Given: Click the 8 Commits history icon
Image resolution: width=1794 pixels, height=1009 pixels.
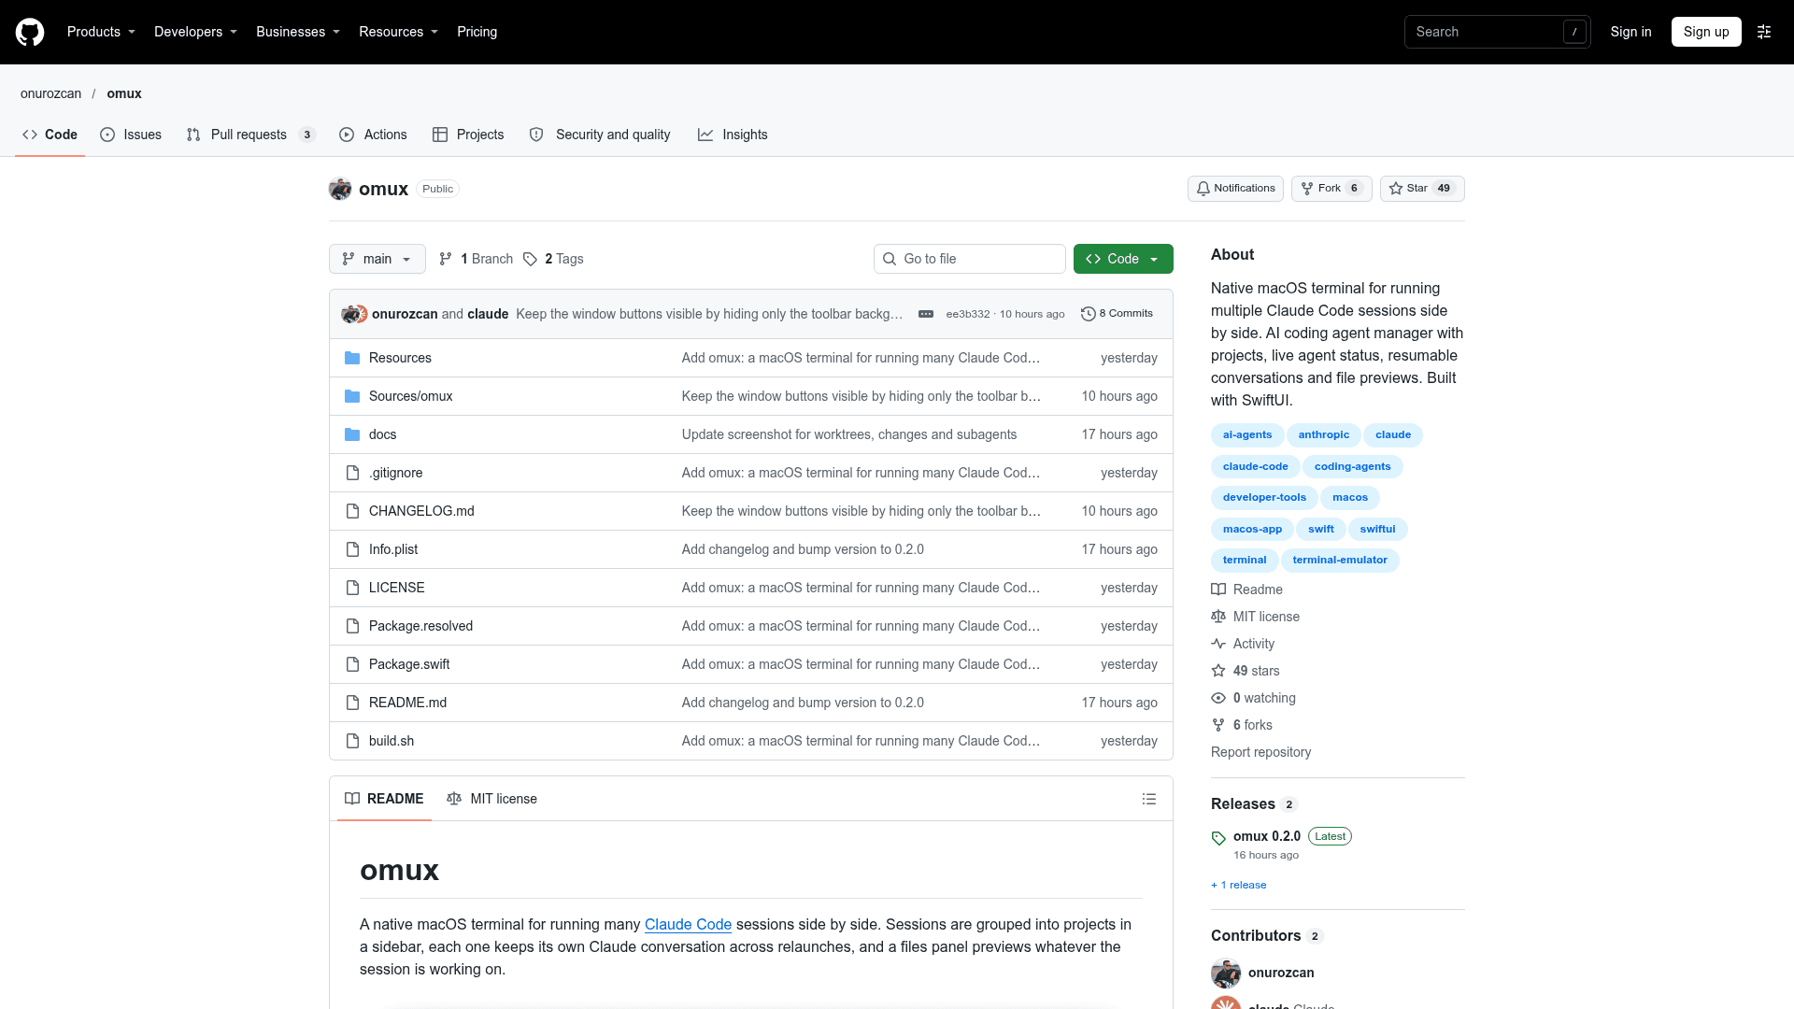Looking at the screenshot, I should pos(1088,314).
